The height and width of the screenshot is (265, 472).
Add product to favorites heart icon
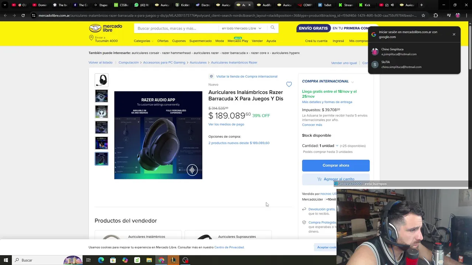[289, 84]
